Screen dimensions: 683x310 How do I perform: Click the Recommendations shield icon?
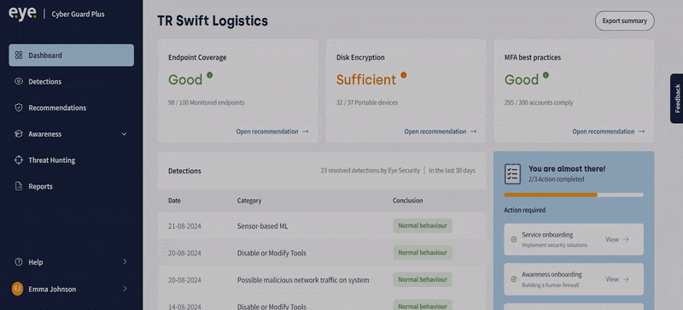click(18, 108)
